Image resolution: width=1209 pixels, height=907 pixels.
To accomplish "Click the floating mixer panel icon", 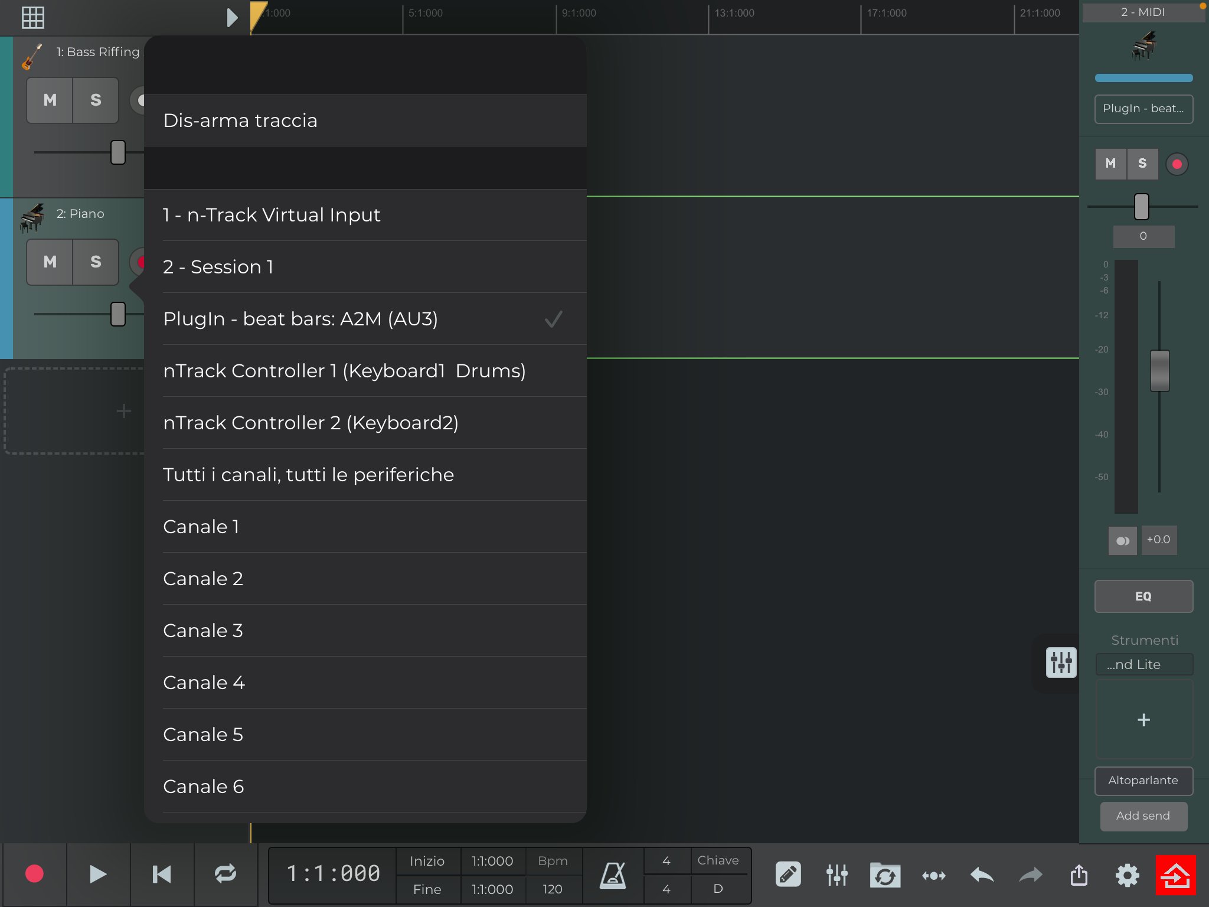I will click(1061, 663).
